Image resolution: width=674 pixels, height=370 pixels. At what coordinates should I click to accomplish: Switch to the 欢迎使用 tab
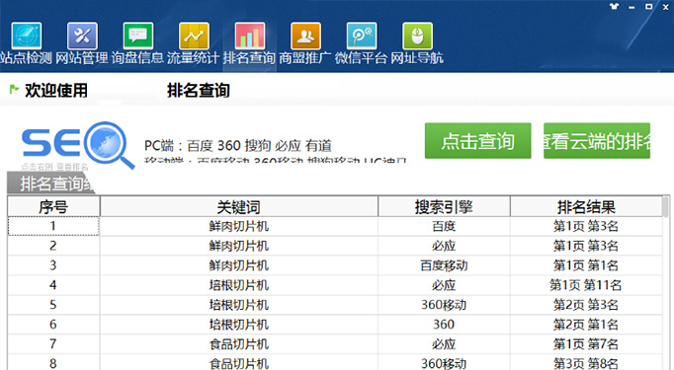click(x=56, y=90)
